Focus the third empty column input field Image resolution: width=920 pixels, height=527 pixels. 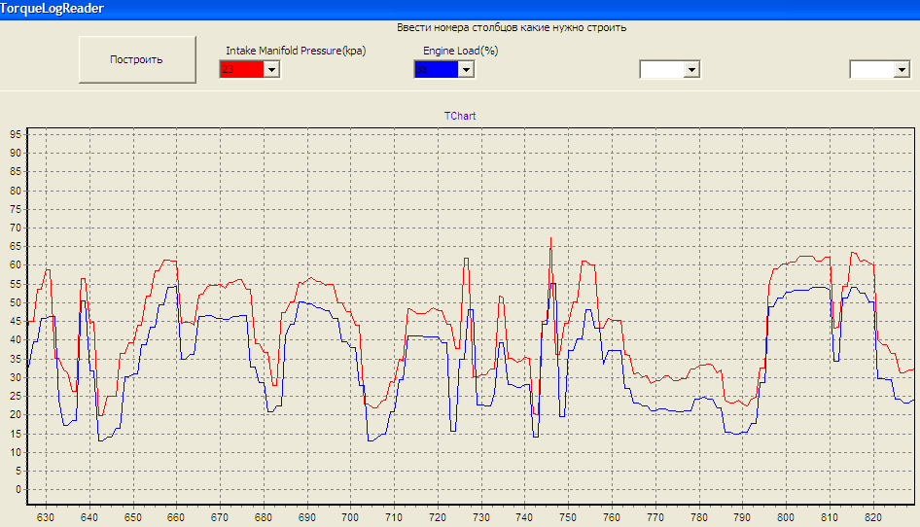(x=660, y=69)
